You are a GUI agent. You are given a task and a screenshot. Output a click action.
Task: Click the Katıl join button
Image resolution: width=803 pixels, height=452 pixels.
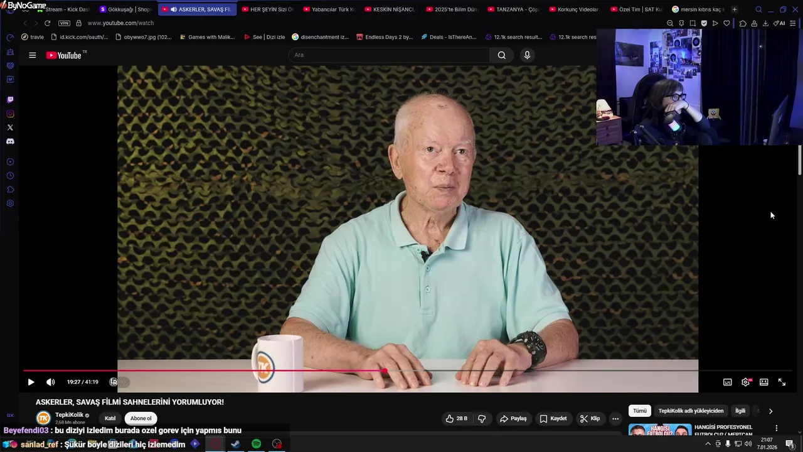110,419
